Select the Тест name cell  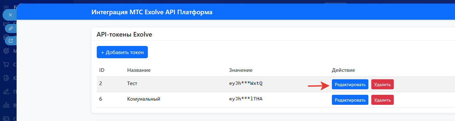[x=132, y=83]
